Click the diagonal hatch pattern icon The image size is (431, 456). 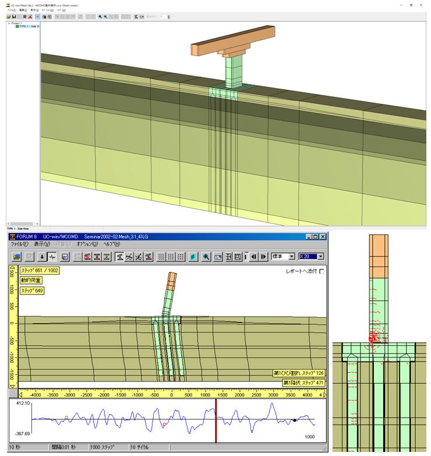(161, 257)
